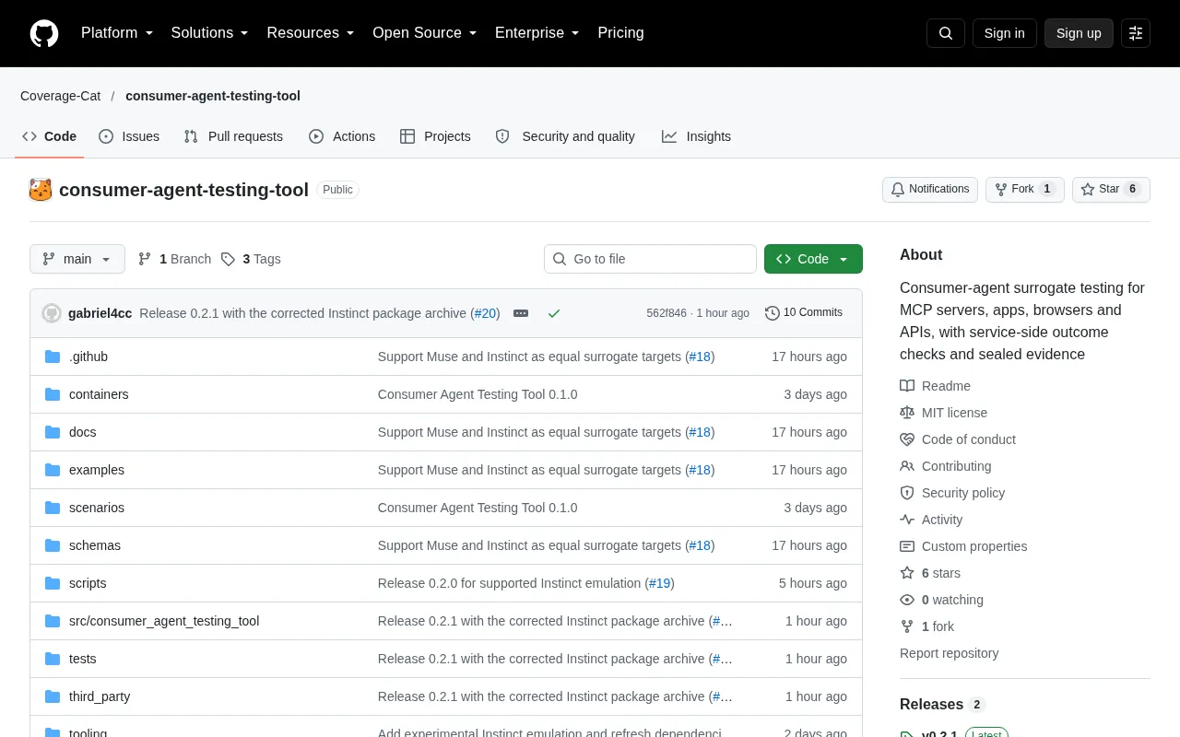Open the Insights tab
The height and width of the screenshot is (737, 1180).
point(696,136)
